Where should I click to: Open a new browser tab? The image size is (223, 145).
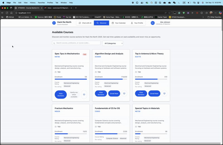tap(76, 8)
